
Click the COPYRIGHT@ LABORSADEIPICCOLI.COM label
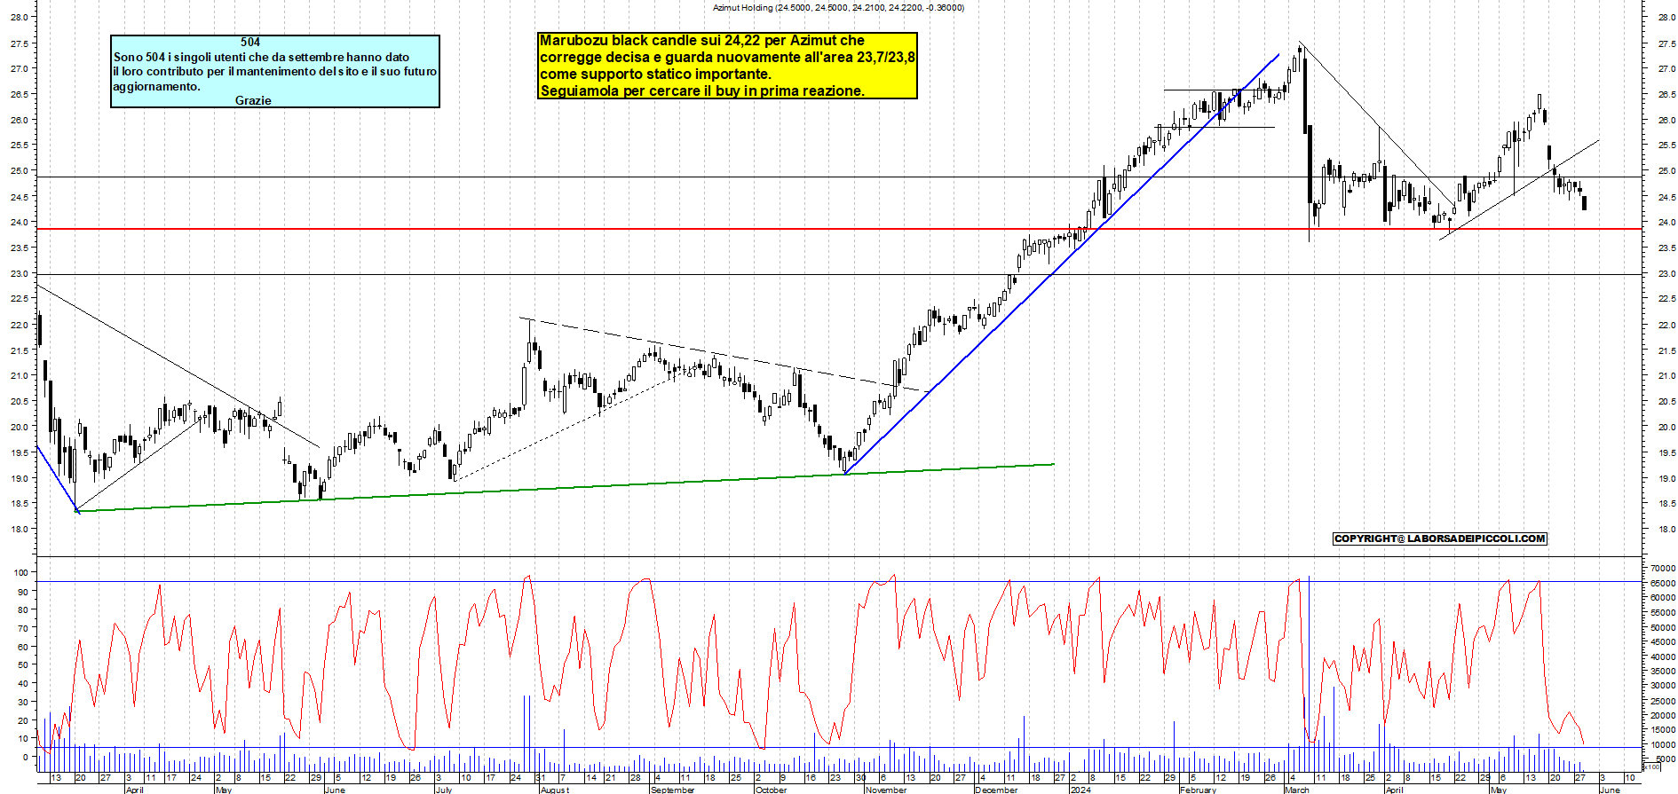tap(1439, 539)
